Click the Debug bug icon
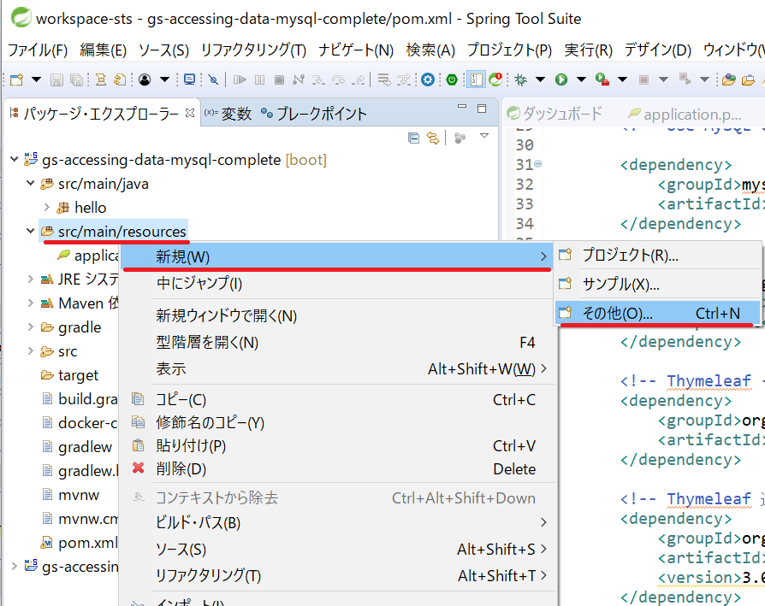This screenshot has width=765, height=606. (520, 79)
